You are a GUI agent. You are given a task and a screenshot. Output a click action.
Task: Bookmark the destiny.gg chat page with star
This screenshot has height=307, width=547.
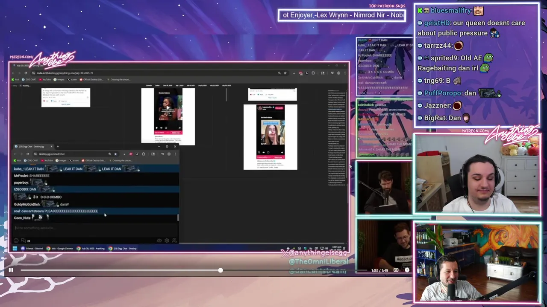115,154
